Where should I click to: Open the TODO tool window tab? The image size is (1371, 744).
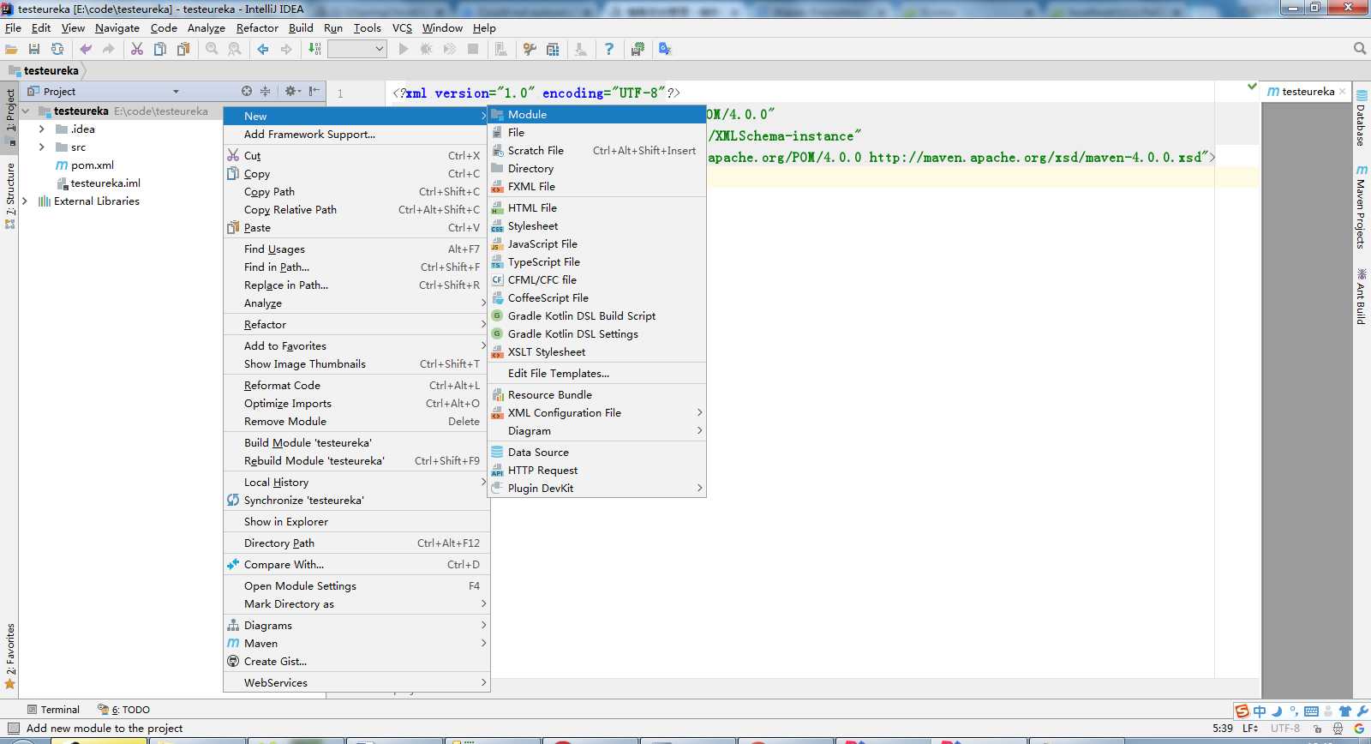click(123, 709)
